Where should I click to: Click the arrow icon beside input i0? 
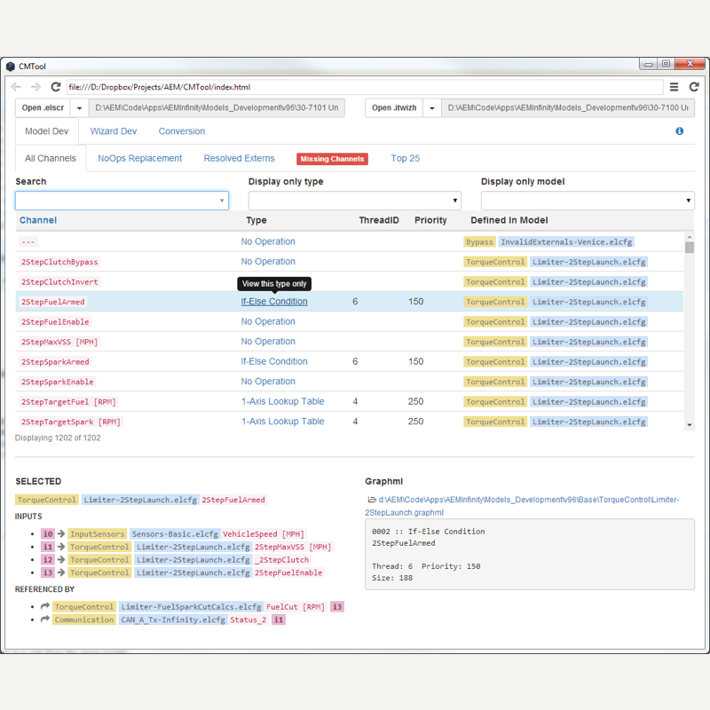pyautogui.click(x=61, y=534)
